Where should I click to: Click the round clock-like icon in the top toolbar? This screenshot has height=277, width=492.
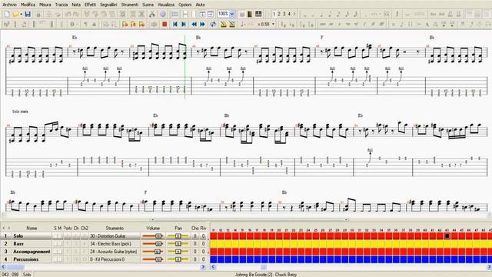tap(163, 14)
